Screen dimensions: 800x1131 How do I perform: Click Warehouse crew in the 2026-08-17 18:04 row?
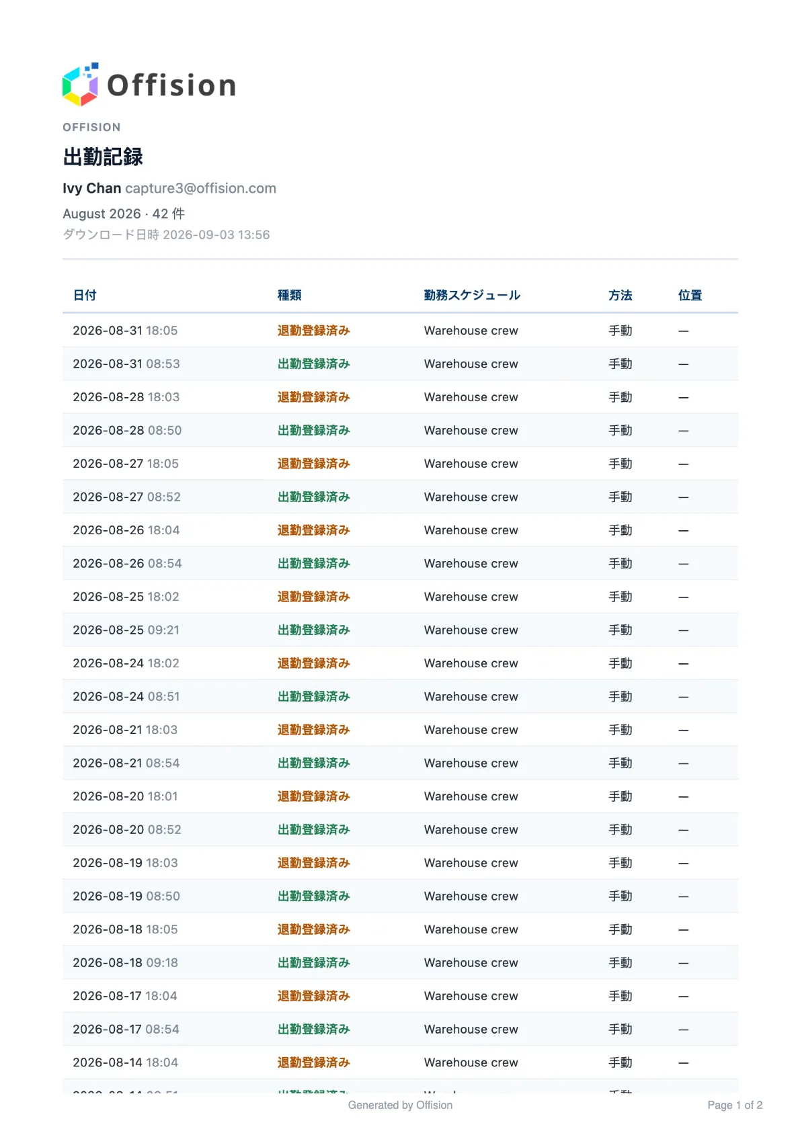tap(471, 996)
